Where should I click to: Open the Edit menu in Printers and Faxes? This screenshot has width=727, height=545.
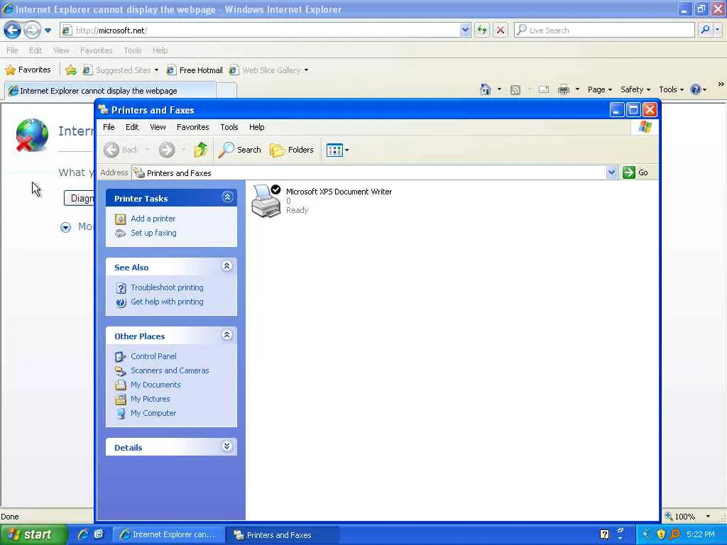click(x=132, y=127)
